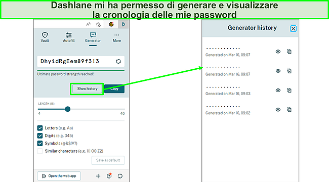The width and height of the screenshot is (329, 182).
Task: Click the generated password text field
Action: 81,62
